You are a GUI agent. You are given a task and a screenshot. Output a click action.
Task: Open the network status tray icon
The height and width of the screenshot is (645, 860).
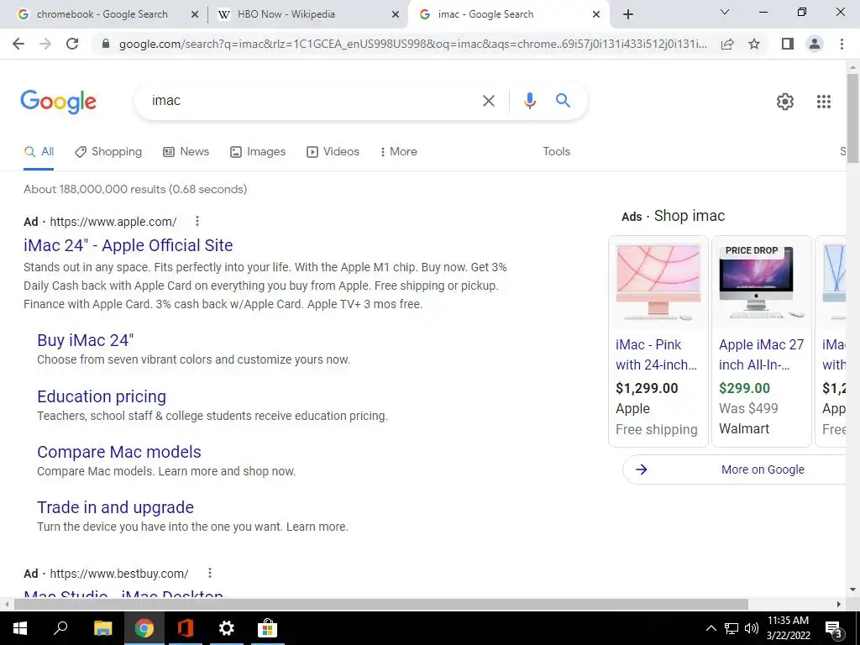[x=732, y=628]
